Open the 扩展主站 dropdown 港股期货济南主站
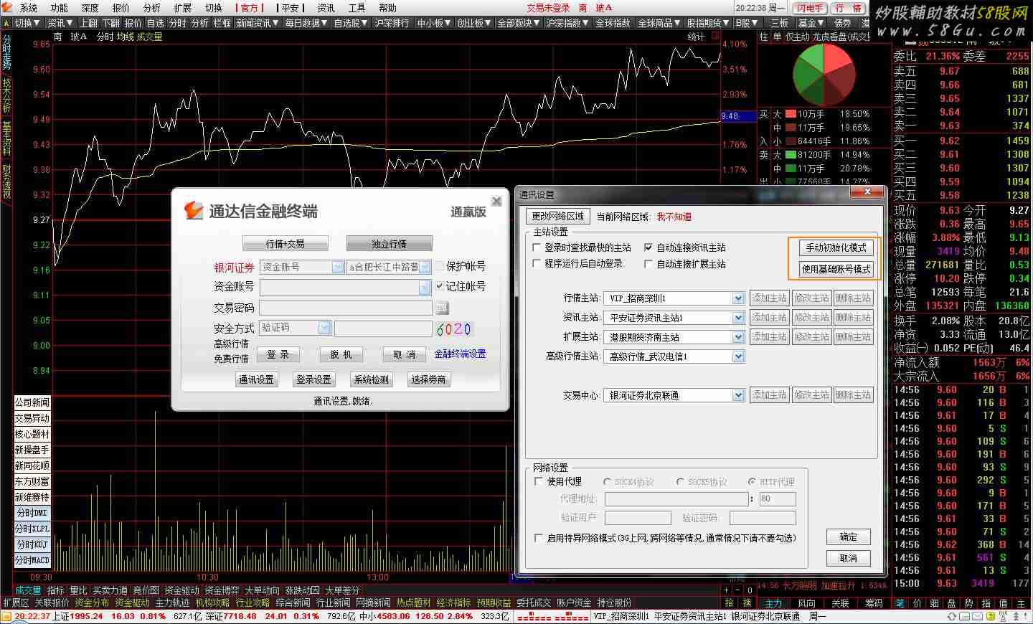 coord(674,337)
